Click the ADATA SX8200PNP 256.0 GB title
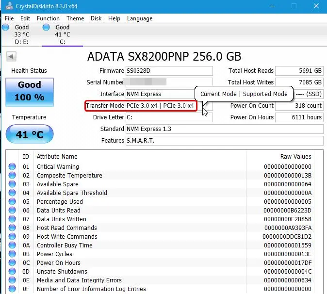This screenshot has width=327, height=294. (x=164, y=56)
